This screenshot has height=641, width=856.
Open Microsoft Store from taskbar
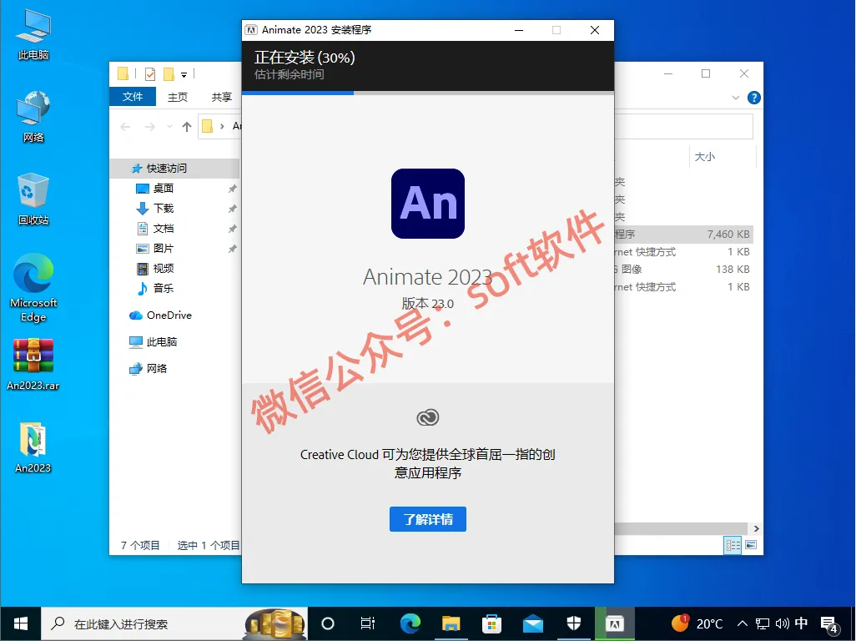pyautogui.click(x=492, y=623)
